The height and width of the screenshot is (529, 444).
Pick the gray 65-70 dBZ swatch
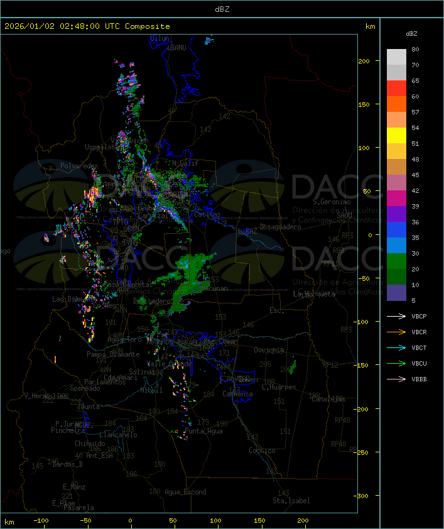[396, 72]
